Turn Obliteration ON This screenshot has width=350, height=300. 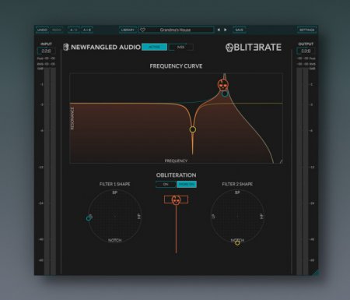coord(166,184)
